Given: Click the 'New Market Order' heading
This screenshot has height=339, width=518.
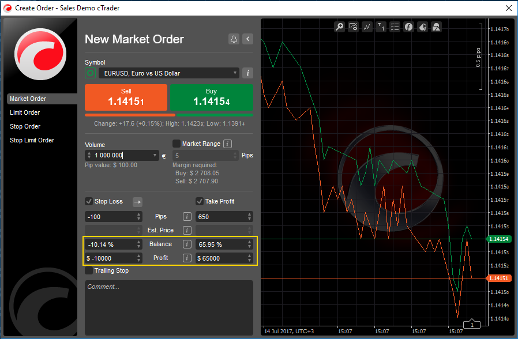Looking at the screenshot, I should 134,39.
